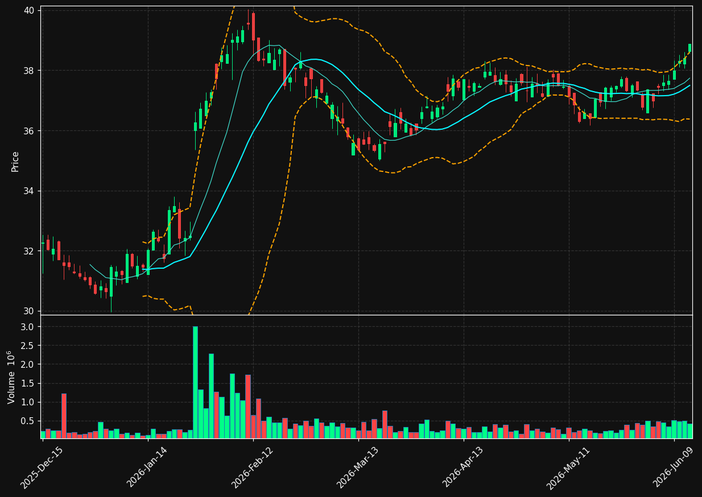Image resolution: width=702 pixels, height=497 pixels.
Task: Select the 2026-Jan-14 date tick label
Action: [x=147, y=467]
